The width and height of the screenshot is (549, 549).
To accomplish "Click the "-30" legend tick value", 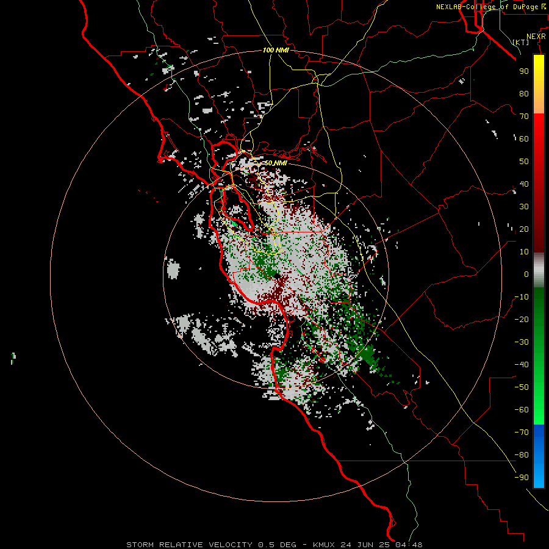I will pos(522,342).
